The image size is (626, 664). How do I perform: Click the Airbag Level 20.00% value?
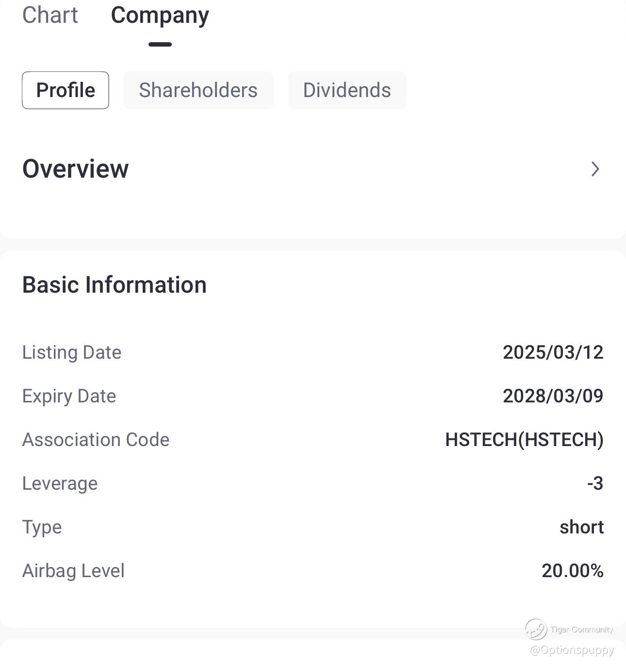pos(573,571)
